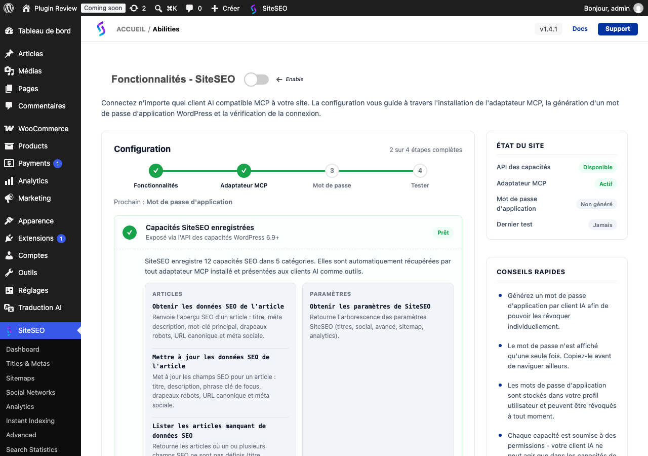Click the Articles pin icon

click(9, 54)
